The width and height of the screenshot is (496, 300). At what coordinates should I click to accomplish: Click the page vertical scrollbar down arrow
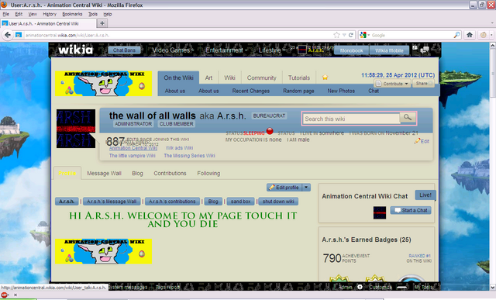tap(493, 288)
